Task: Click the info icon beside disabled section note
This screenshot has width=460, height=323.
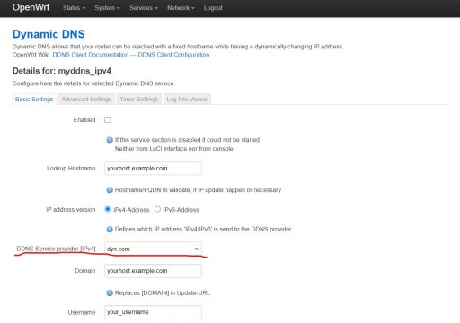Action: tap(110, 140)
